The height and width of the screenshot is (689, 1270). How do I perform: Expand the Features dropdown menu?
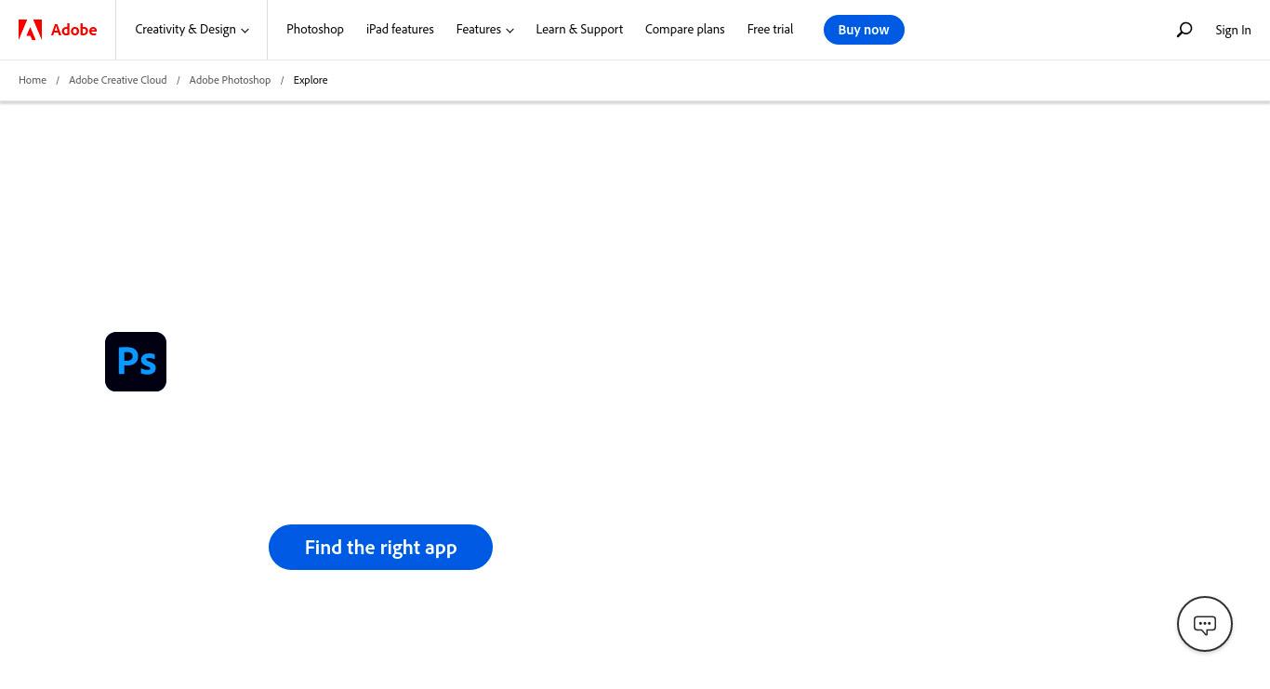pyautogui.click(x=484, y=30)
